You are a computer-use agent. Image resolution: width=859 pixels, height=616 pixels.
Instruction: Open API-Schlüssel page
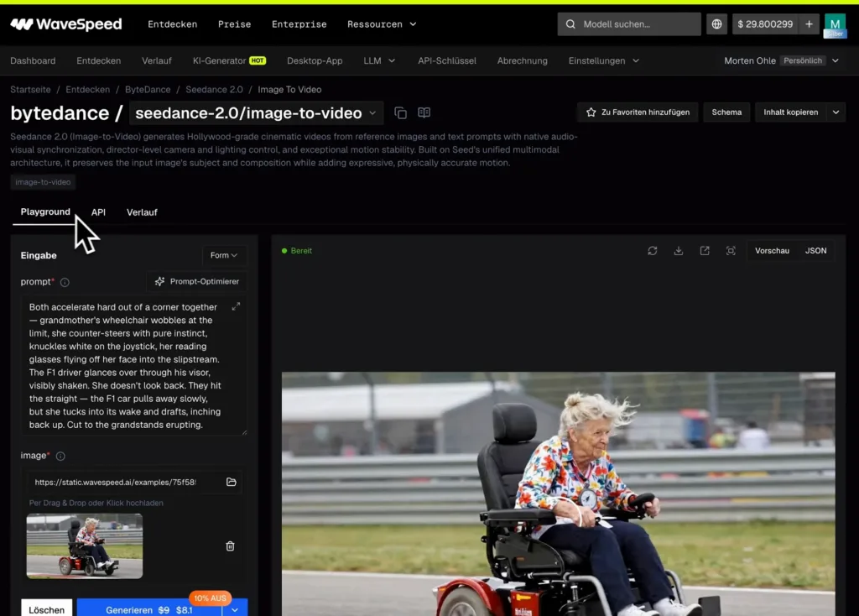pyautogui.click(x=447, y=60)
